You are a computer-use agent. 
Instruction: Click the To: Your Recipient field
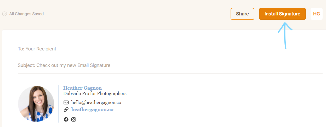(x=37, y=49)
